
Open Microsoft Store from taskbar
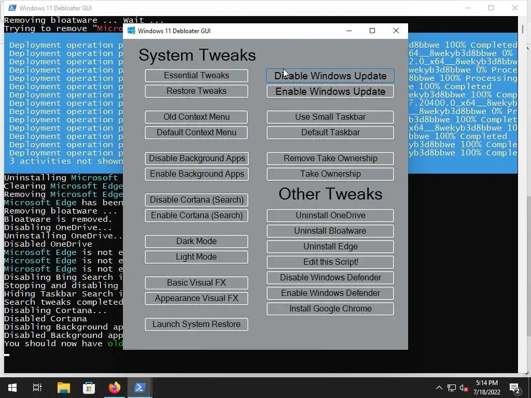[89, 388]
